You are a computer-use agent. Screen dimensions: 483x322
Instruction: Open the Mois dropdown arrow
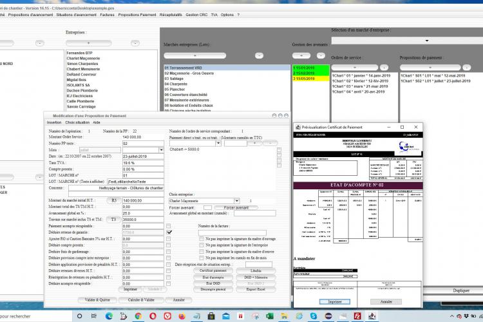(x=161, y=150)
